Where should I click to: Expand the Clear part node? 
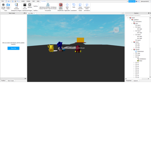pyautogui.click(x=134, y=53)
